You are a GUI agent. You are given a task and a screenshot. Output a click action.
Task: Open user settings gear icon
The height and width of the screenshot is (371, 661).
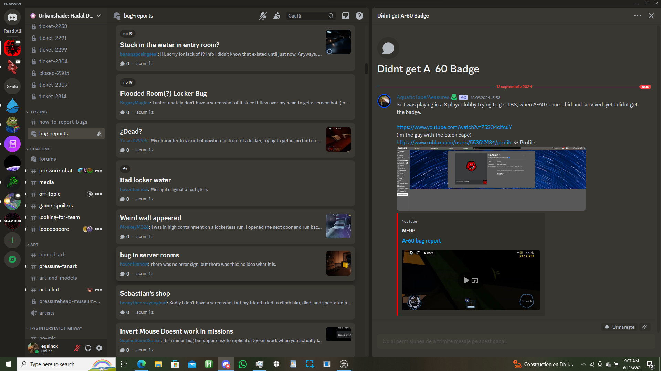coord(99,348)
